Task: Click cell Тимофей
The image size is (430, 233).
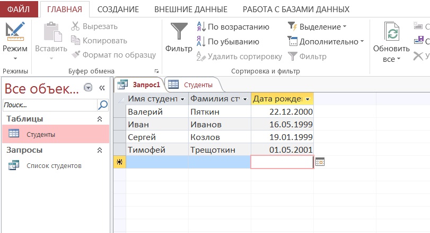Action: click(157, 150)
